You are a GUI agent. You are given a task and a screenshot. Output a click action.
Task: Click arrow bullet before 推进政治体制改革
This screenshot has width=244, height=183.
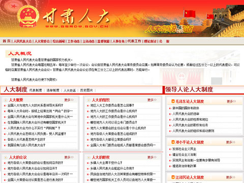170,166
